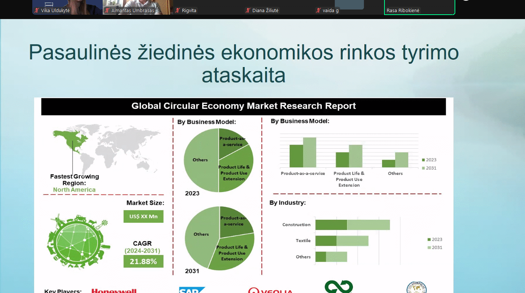Click the SAP logo on the slide
This screenshot has width=525, height=293.
click(191, 289)
